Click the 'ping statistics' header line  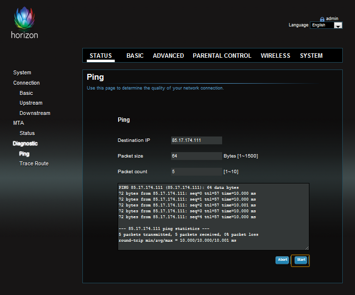pyautogui.click(x=164, y=228)
